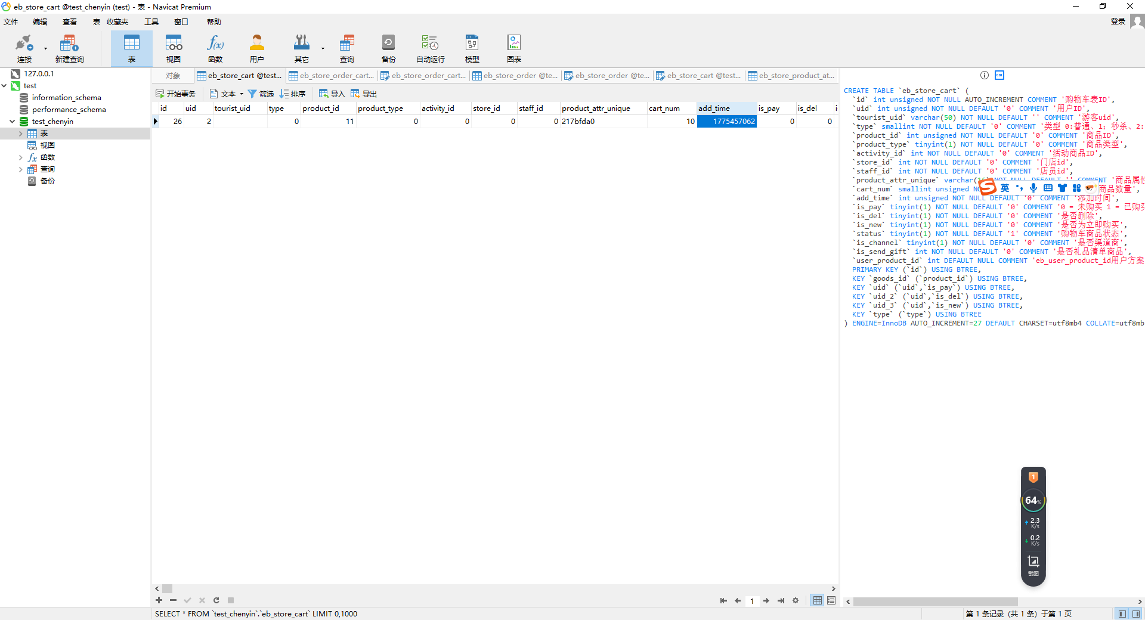Open the 备份 (Backup) toolbar icon
The width and height of the screenshot is (1145, 620).
(x=388, y=48)
